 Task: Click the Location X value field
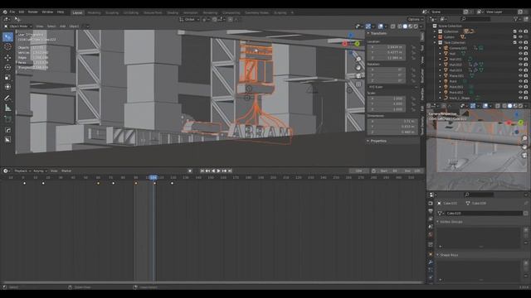(x=387, y=47)
